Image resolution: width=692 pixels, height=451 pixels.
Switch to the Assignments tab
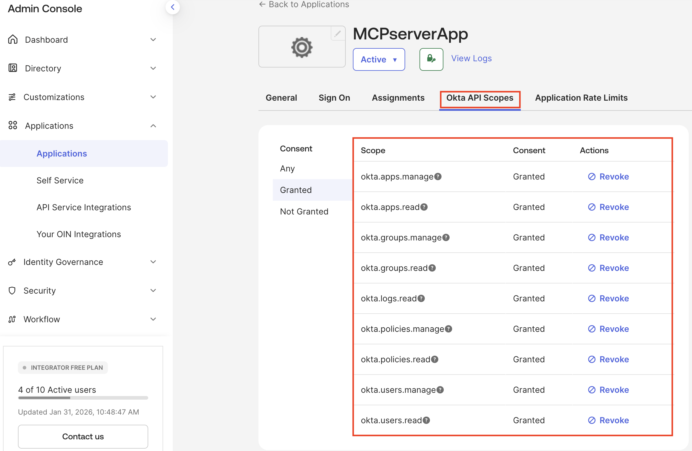(398, 98)
